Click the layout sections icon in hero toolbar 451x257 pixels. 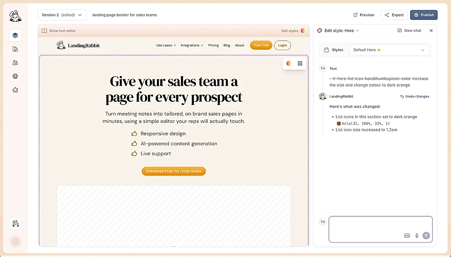click(300, 63)
